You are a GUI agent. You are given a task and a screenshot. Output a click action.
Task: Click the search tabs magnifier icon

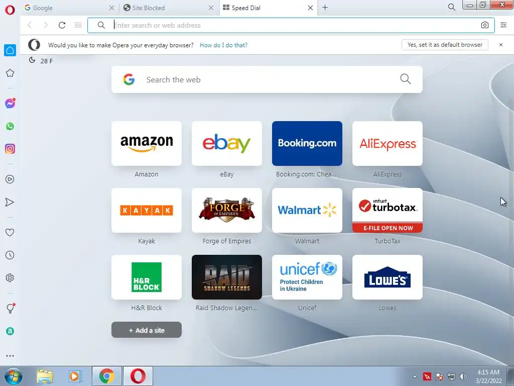[x=451, y=7]
